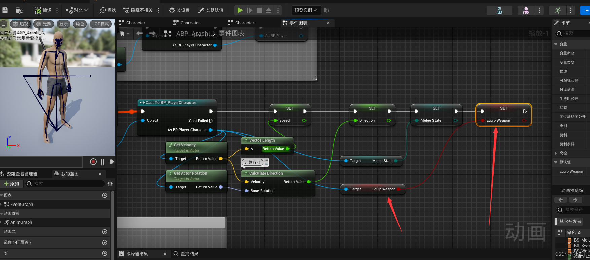Click the debug object picker icon beside 预览实例
590x260 pixels.
[326, 10]
